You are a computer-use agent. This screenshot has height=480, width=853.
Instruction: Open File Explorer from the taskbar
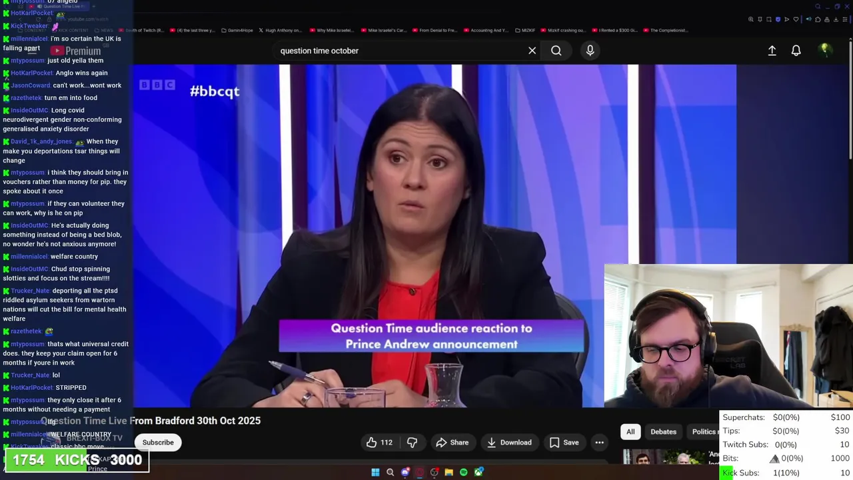pos(449,472)
